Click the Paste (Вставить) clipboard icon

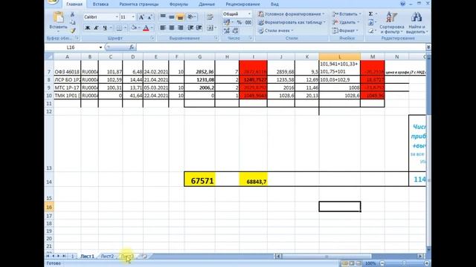click(x=58, y=17)
